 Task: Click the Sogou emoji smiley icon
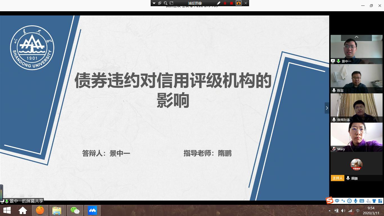coord(349,201)
